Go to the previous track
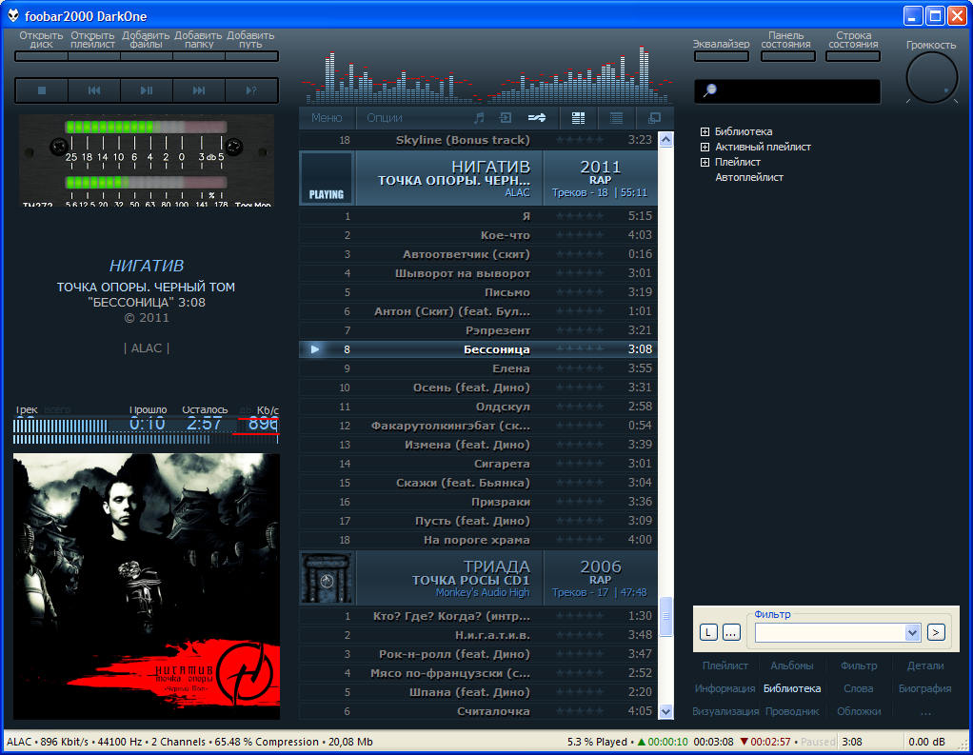This screenshot has height=755, width=973. [x=94, y=90]
